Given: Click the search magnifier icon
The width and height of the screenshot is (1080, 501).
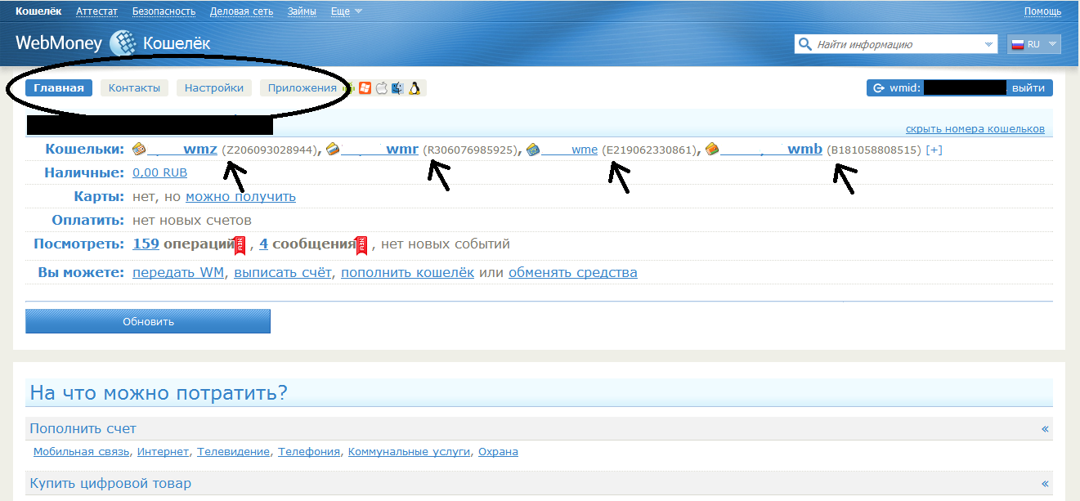Looking at the screenshot, I should pos(805,44).
